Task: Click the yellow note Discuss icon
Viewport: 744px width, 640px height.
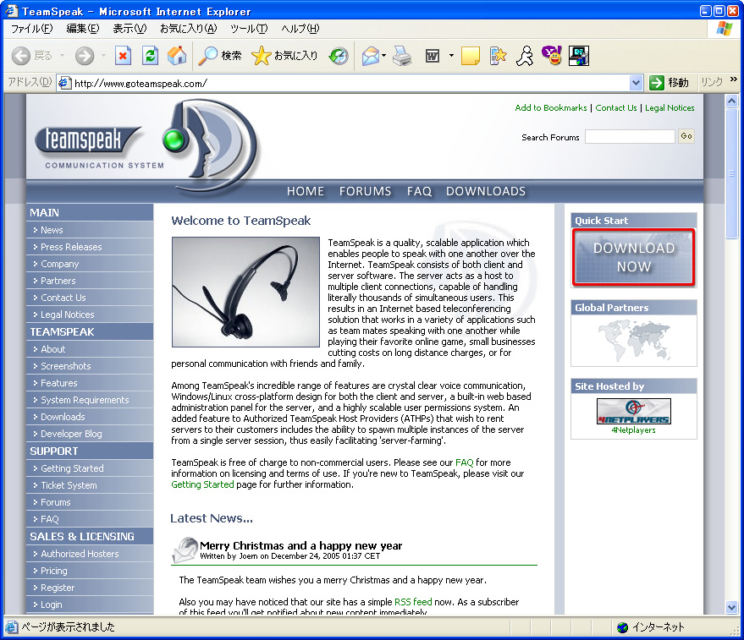Action: [471, 56]
